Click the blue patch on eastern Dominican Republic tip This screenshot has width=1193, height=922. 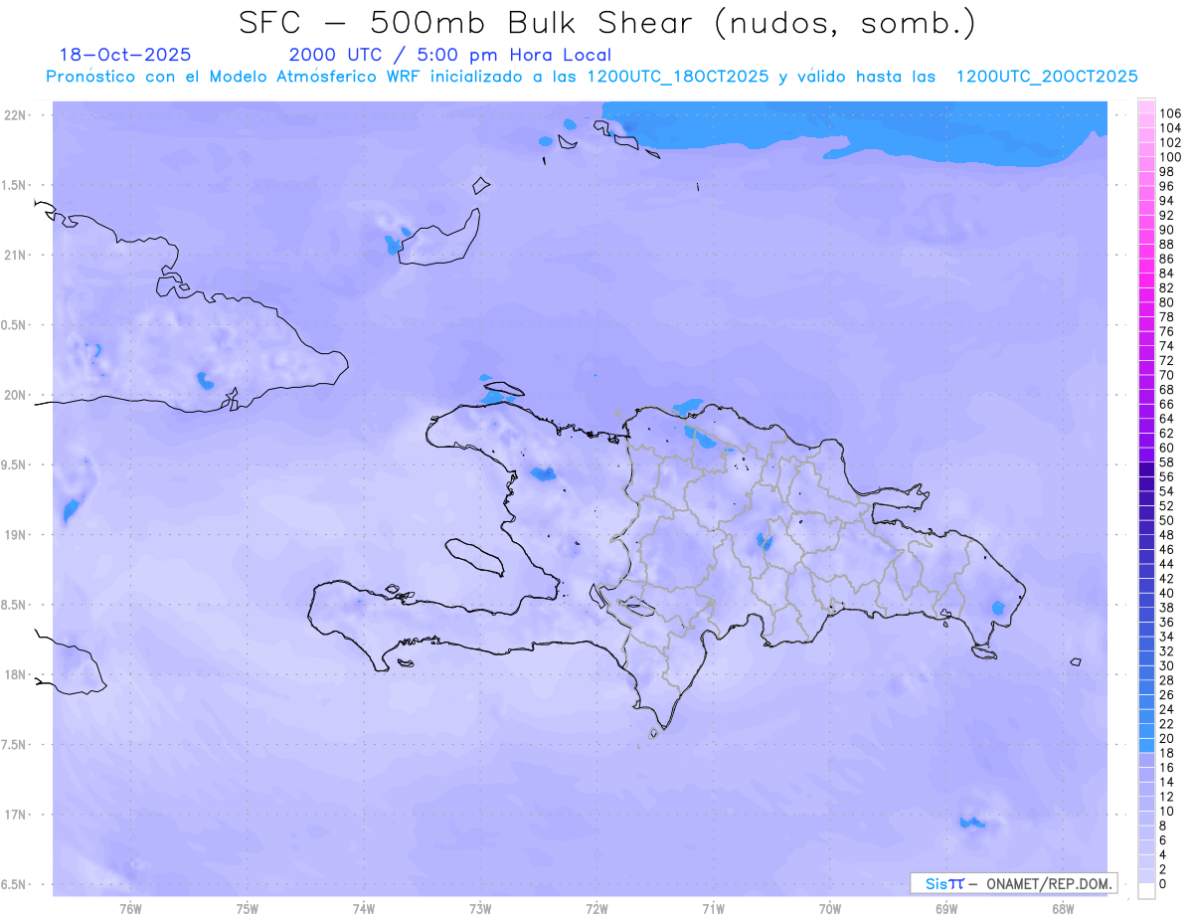(999, 608)
